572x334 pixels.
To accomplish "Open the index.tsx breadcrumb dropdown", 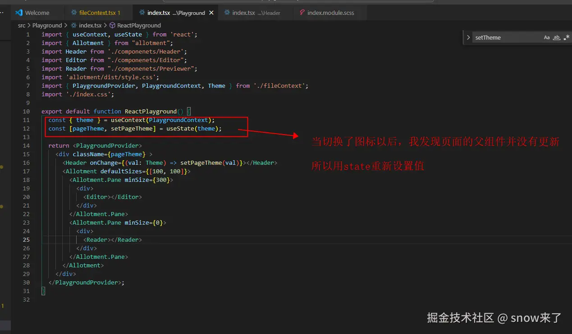I will click(90, 26).
